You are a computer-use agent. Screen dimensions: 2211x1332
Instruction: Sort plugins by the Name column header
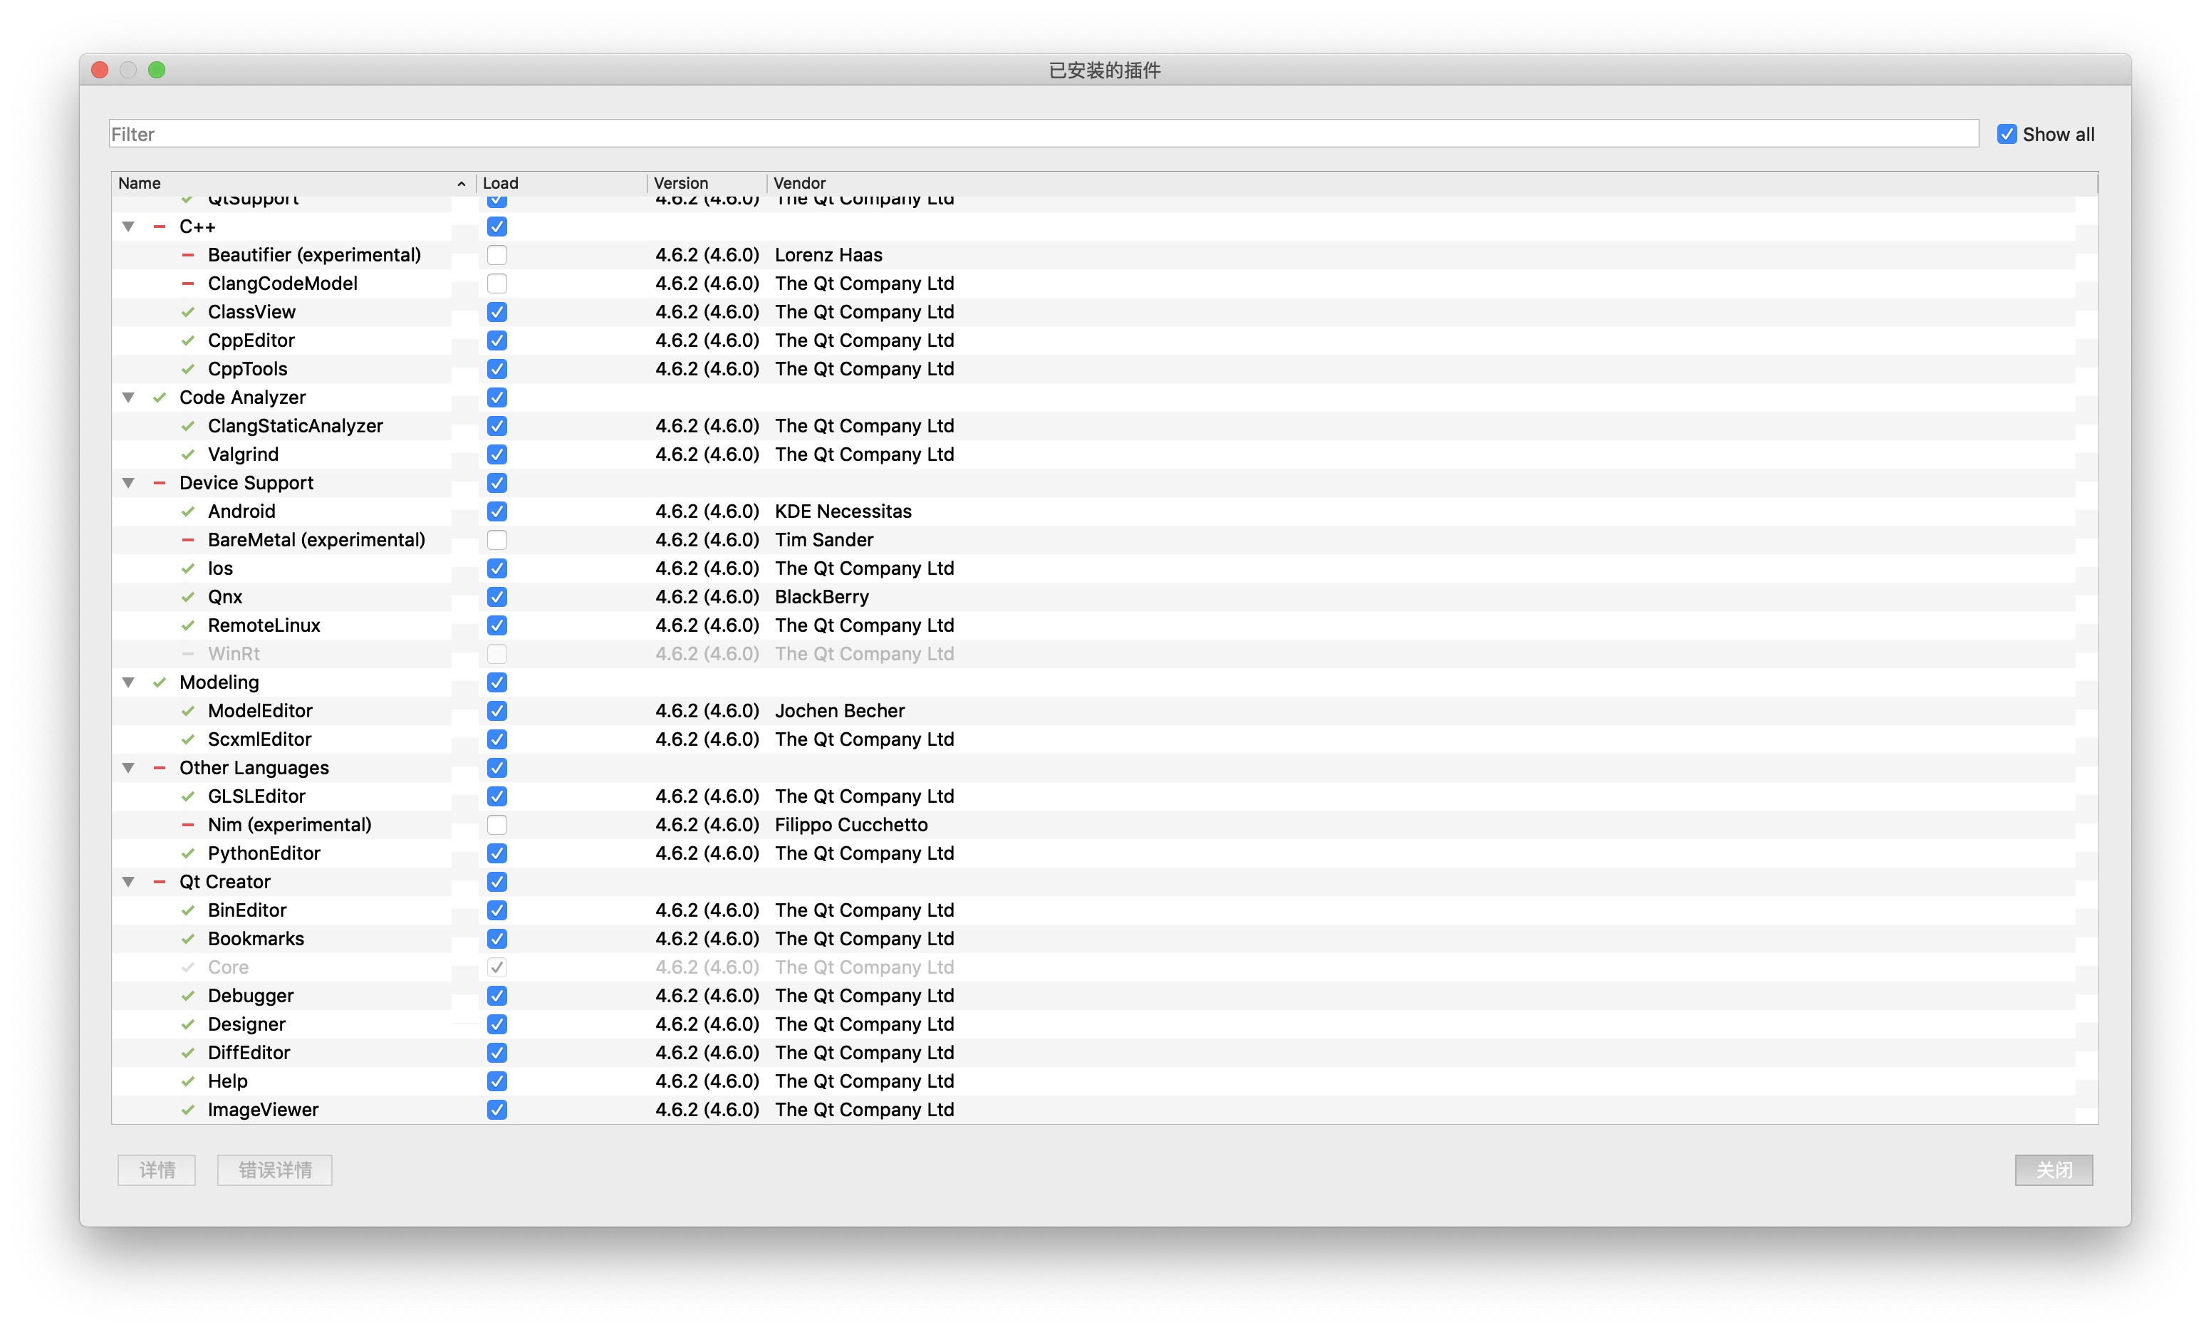pyautogui.click(x=293, y=183)
